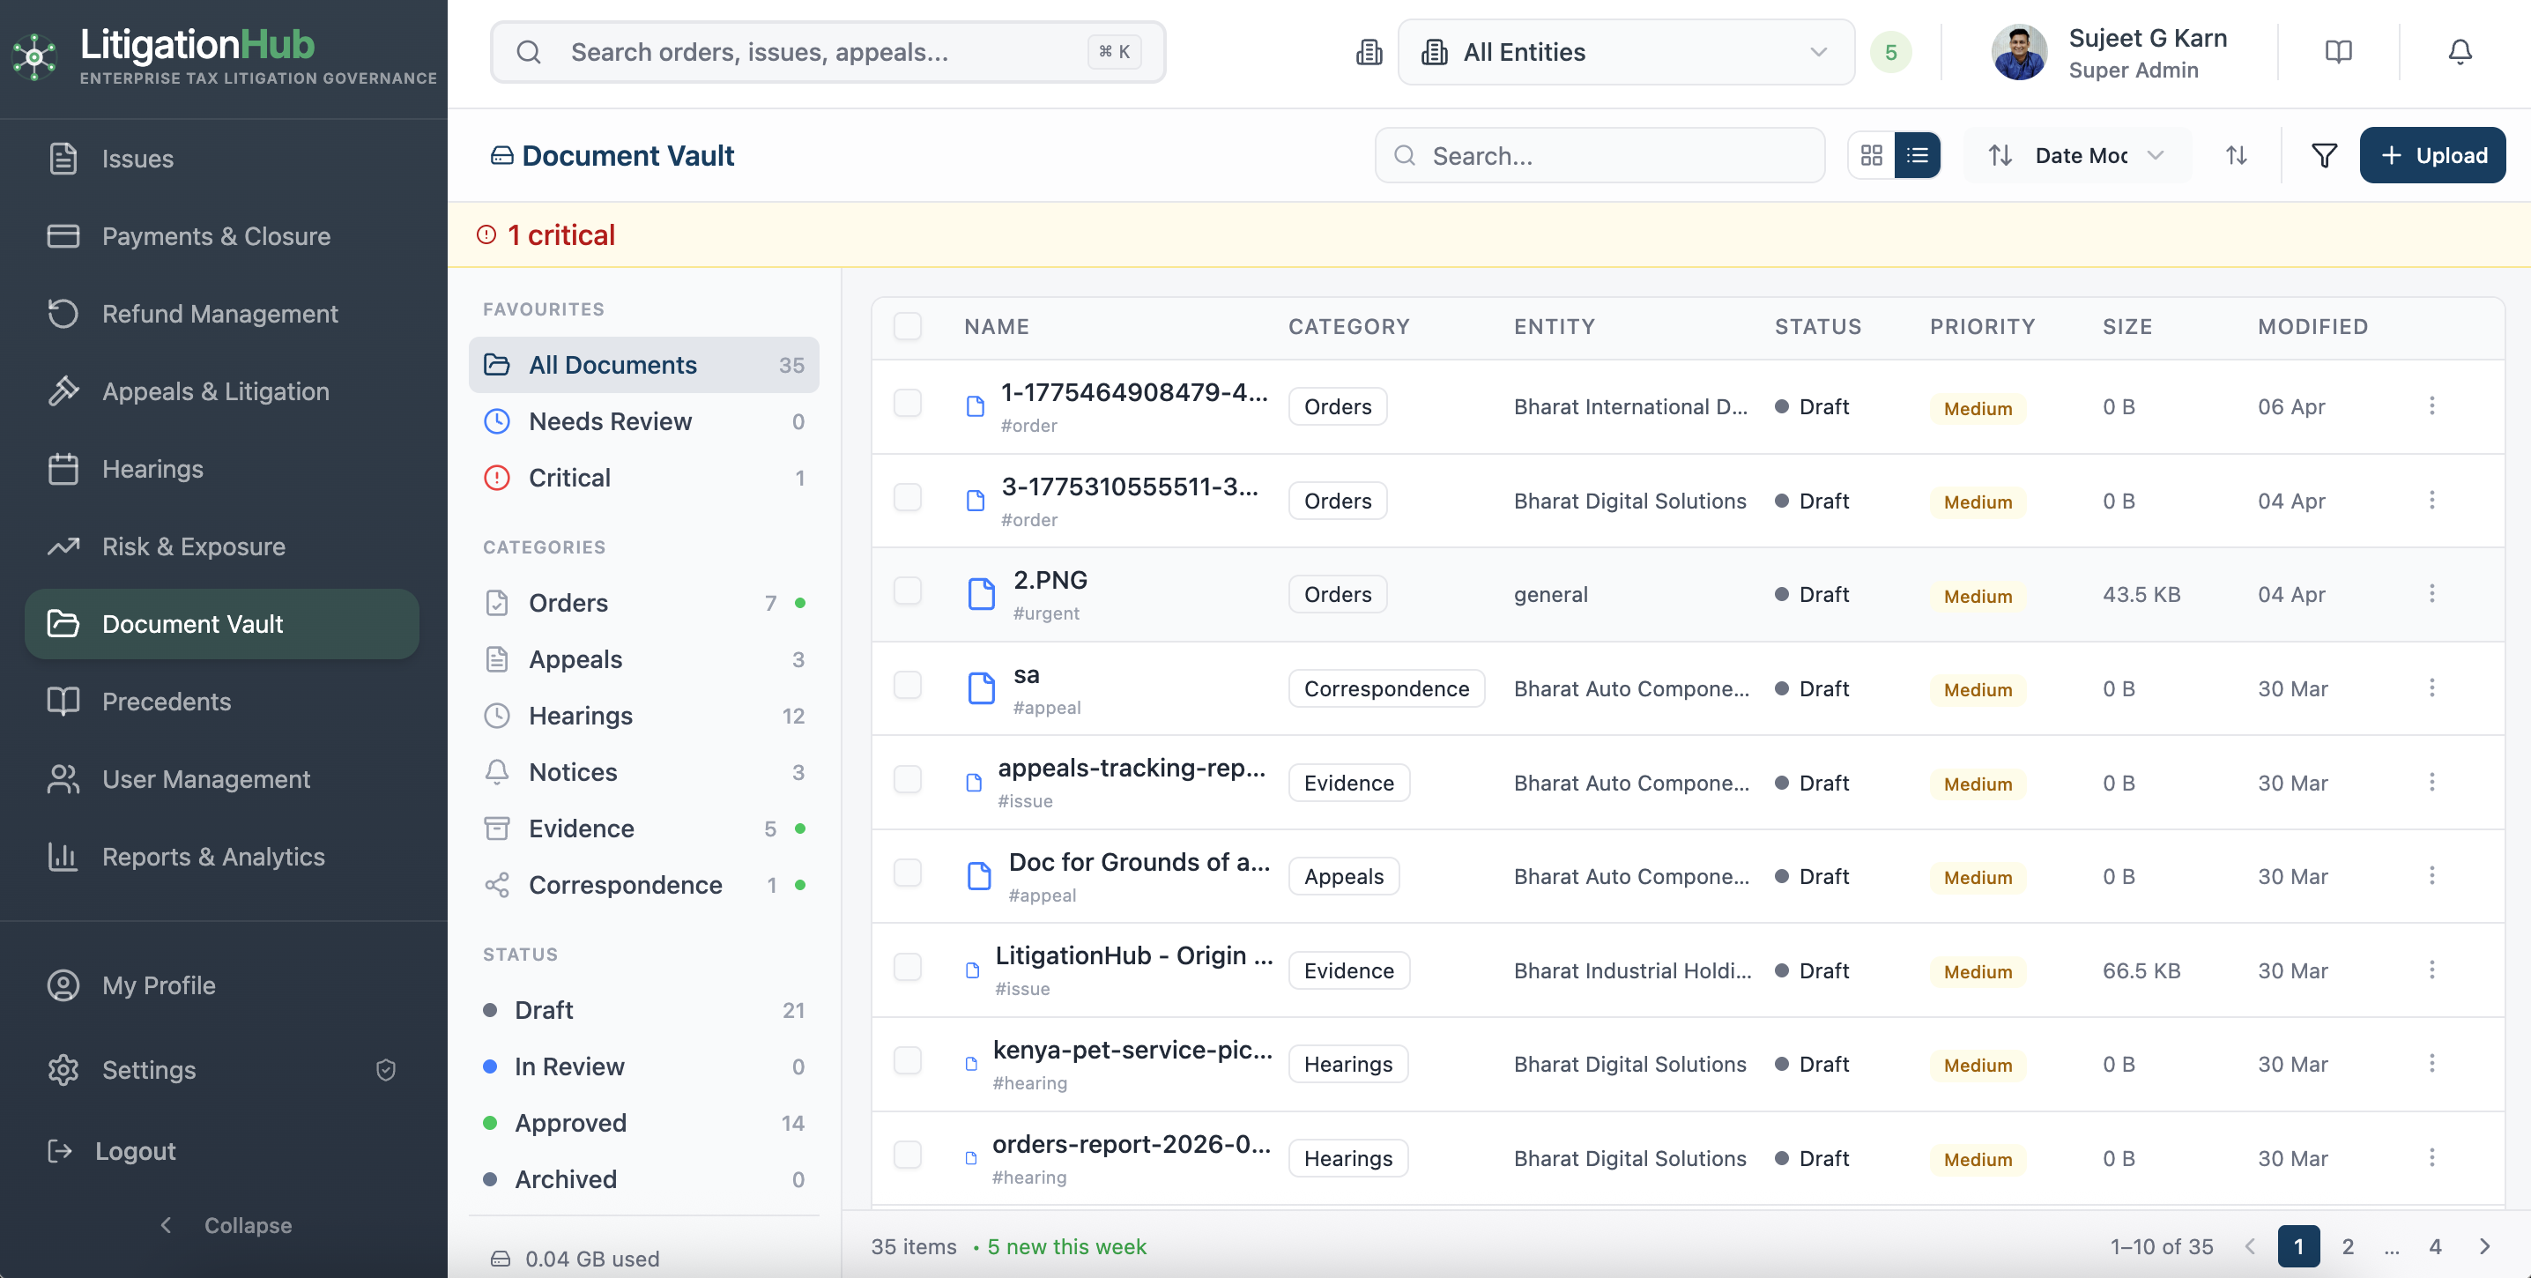The height and width of the screenshot is (1278, 2531).
Task: Open row actions for 2.PNG document
Action: 2431,593
